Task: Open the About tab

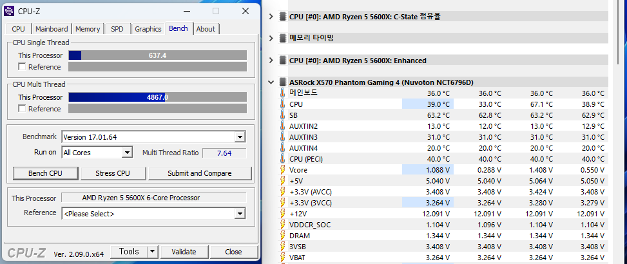Action: [x=206, y=29]
